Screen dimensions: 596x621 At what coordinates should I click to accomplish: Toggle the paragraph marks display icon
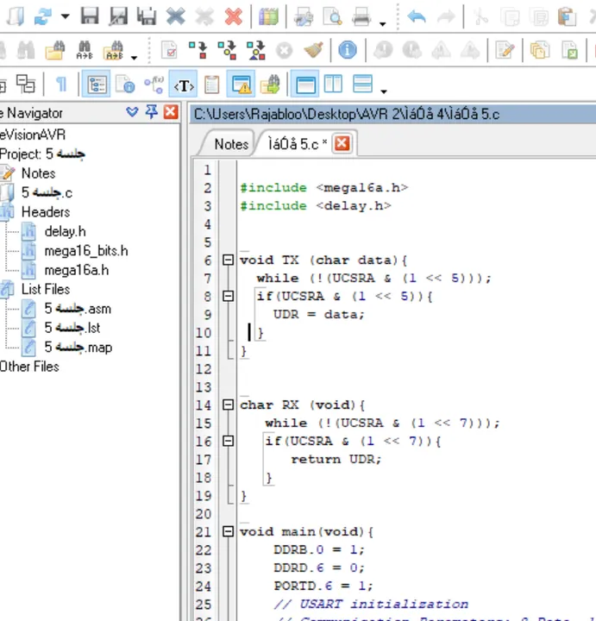[61, 84]
